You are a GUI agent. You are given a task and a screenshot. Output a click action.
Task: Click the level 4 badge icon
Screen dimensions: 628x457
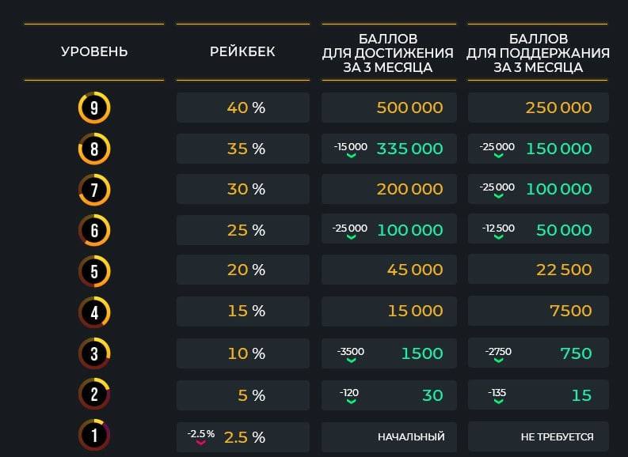click(94, 312)
